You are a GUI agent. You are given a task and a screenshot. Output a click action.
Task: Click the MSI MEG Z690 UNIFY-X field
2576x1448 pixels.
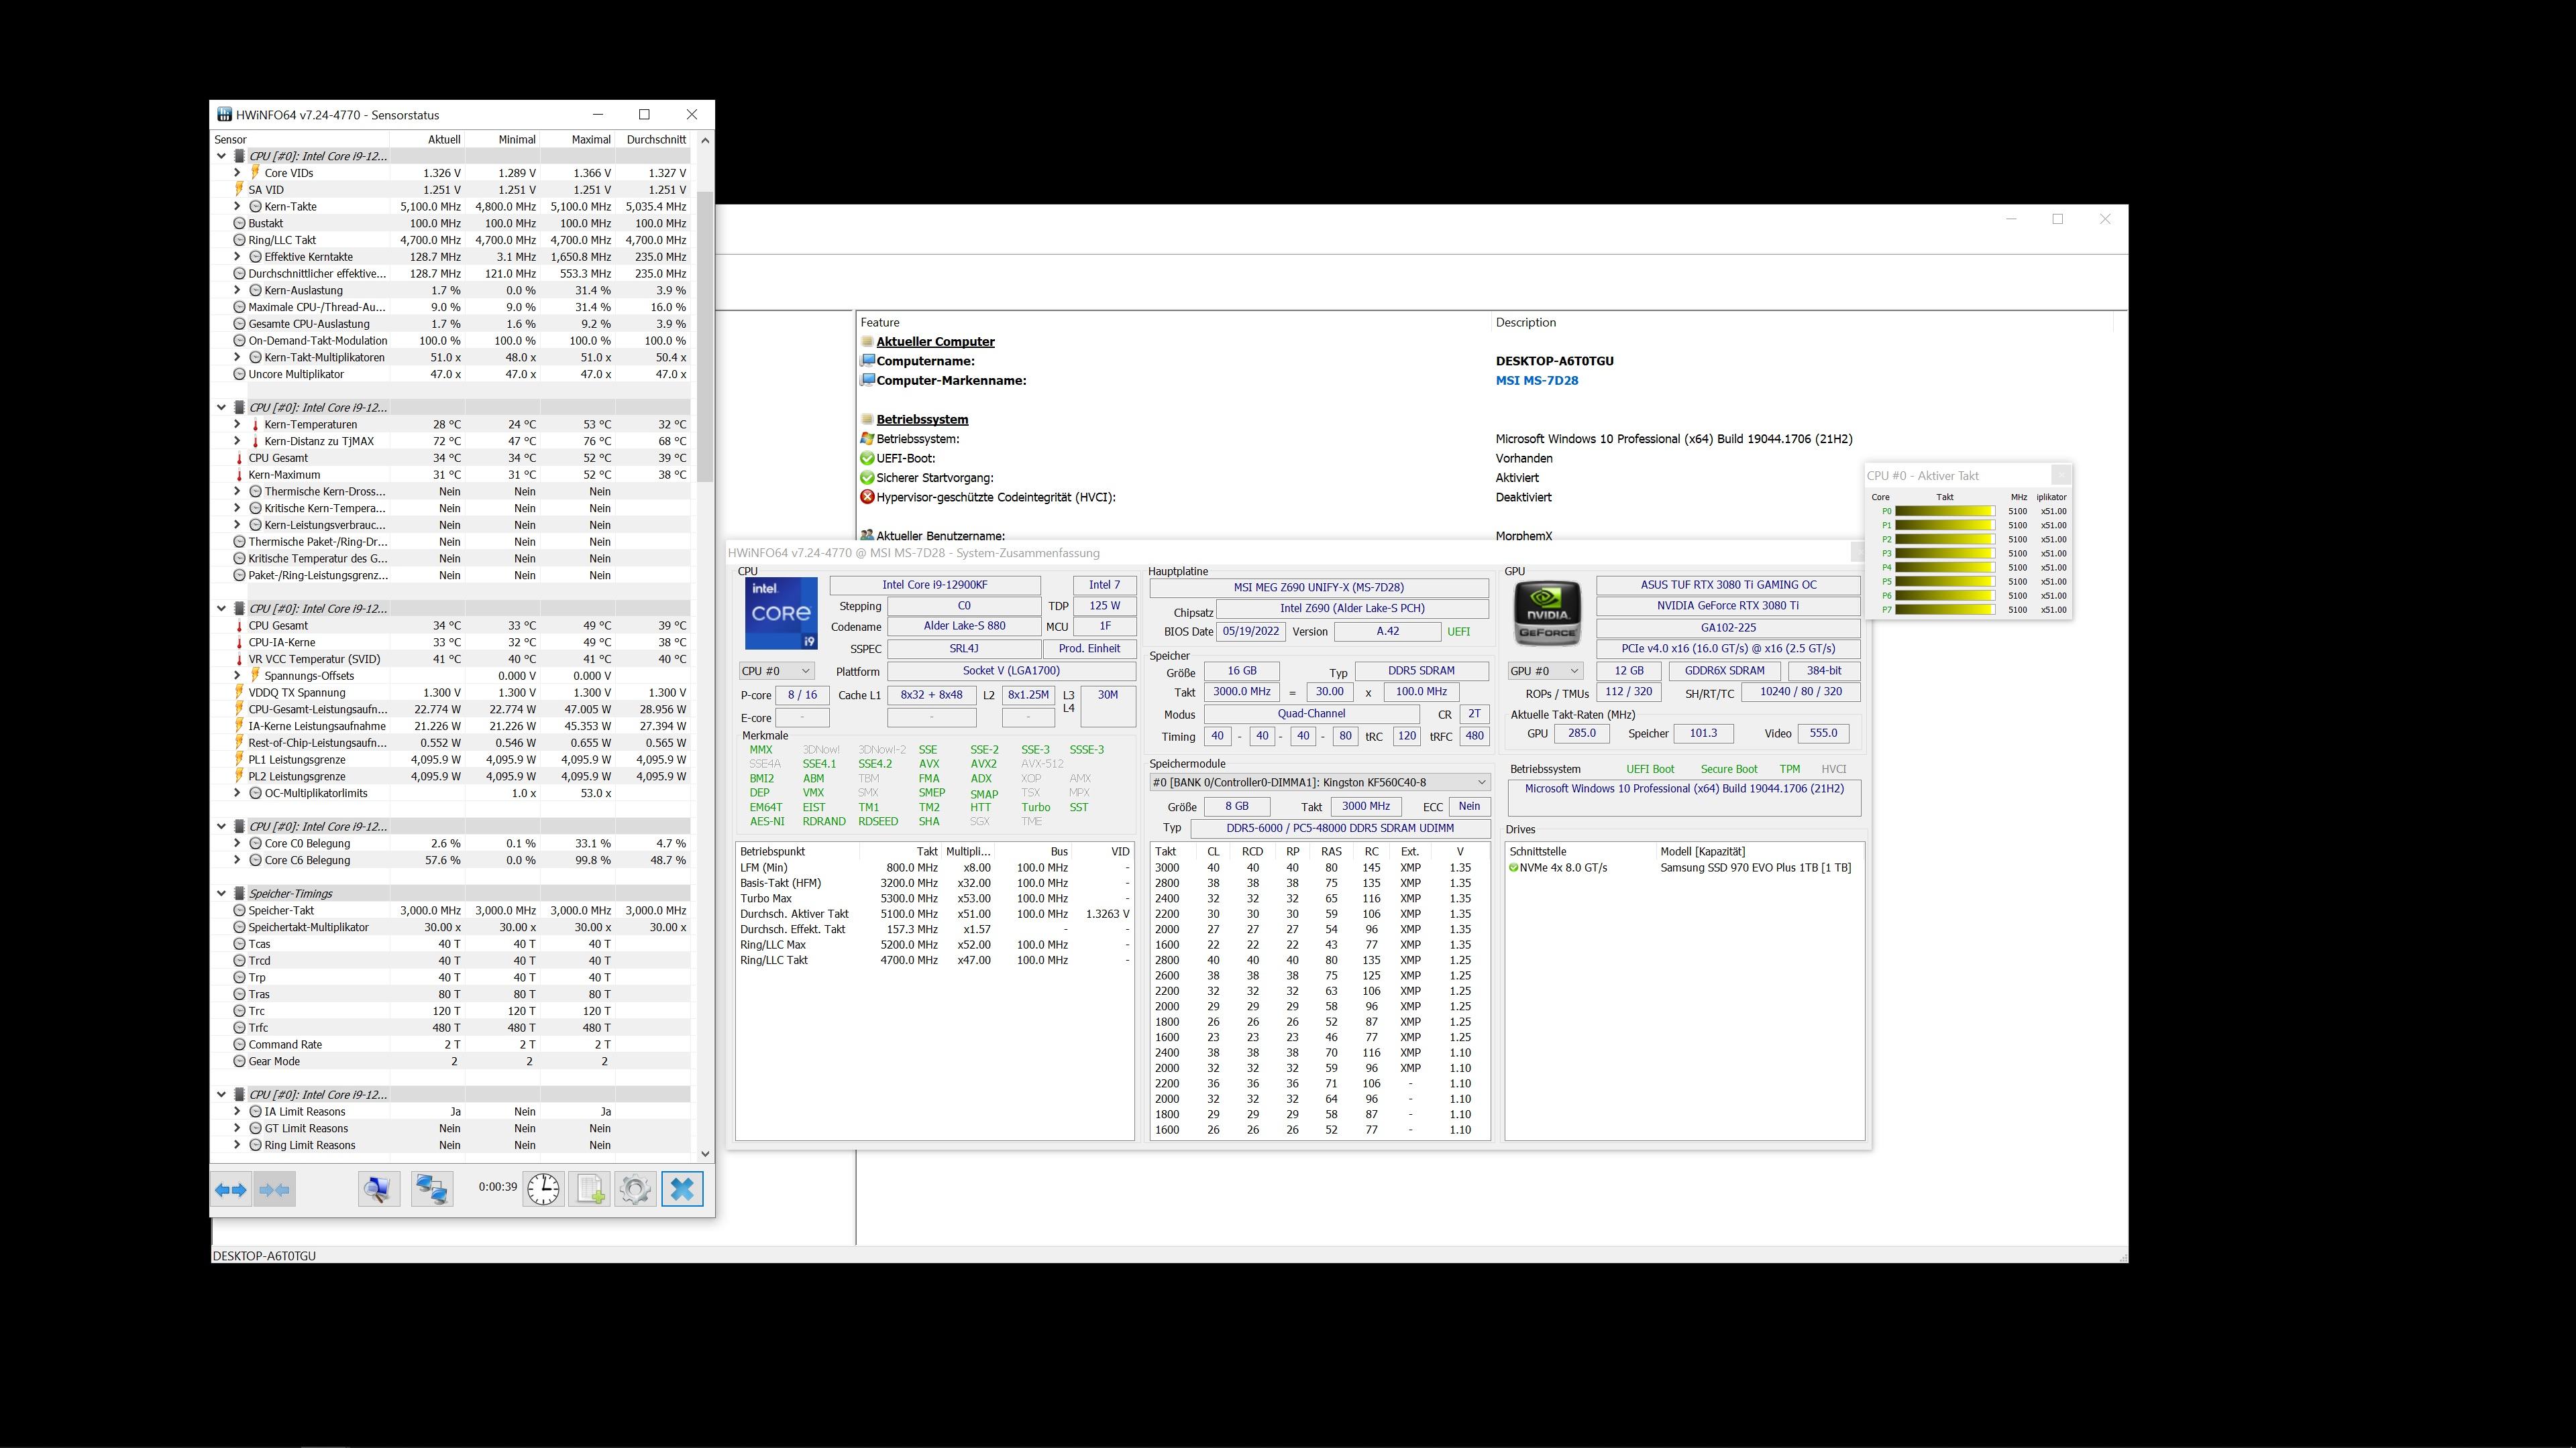pos(1318,588)
